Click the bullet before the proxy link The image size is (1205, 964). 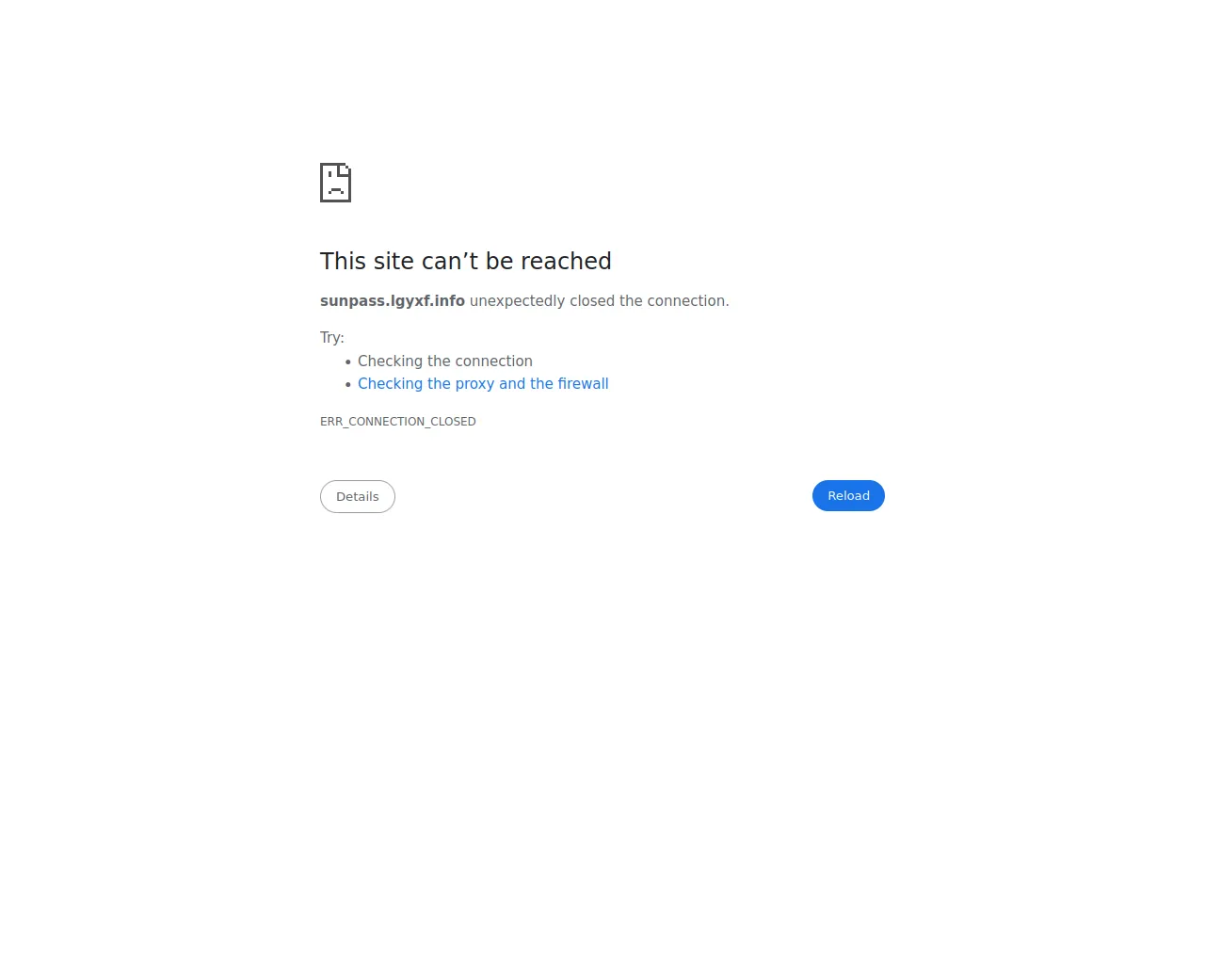point(348,385)
